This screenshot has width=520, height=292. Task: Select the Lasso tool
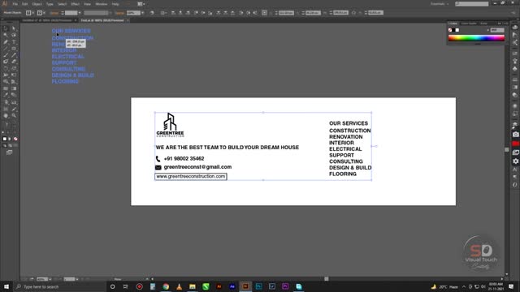click(14, 35)
